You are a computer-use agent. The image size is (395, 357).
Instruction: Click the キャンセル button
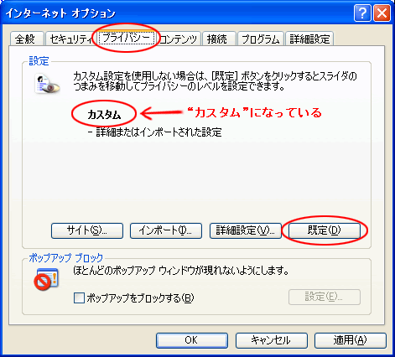pyautogui.click(x=272, y=340)
